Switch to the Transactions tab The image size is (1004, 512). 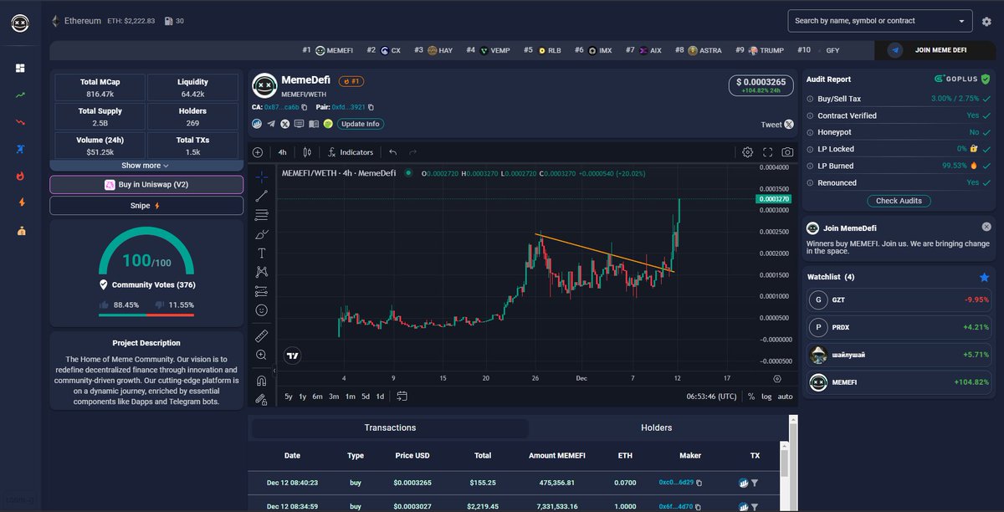pos(390,428)
